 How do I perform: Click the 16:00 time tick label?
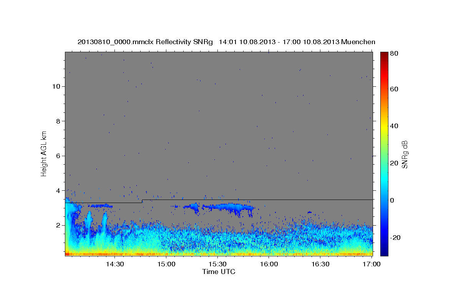[x=269, y=264]
